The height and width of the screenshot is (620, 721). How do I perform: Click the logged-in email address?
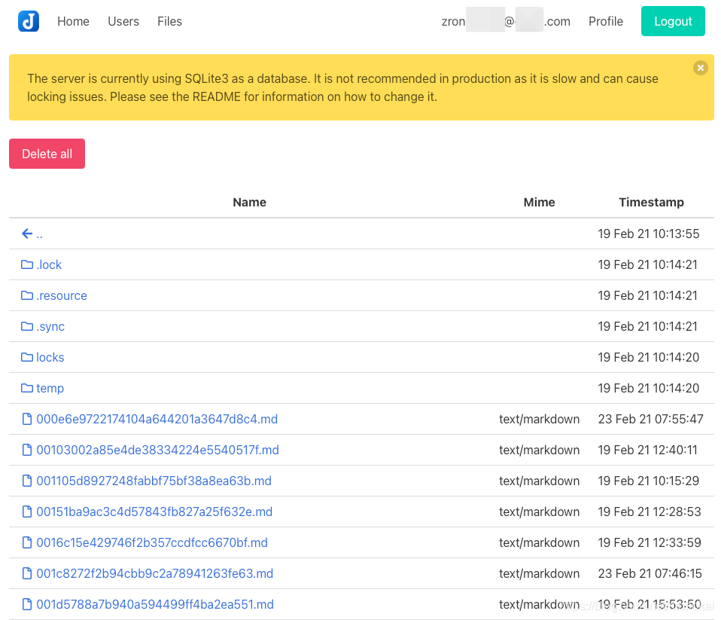coord(506,21)
